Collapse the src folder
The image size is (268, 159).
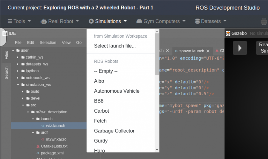23,105
